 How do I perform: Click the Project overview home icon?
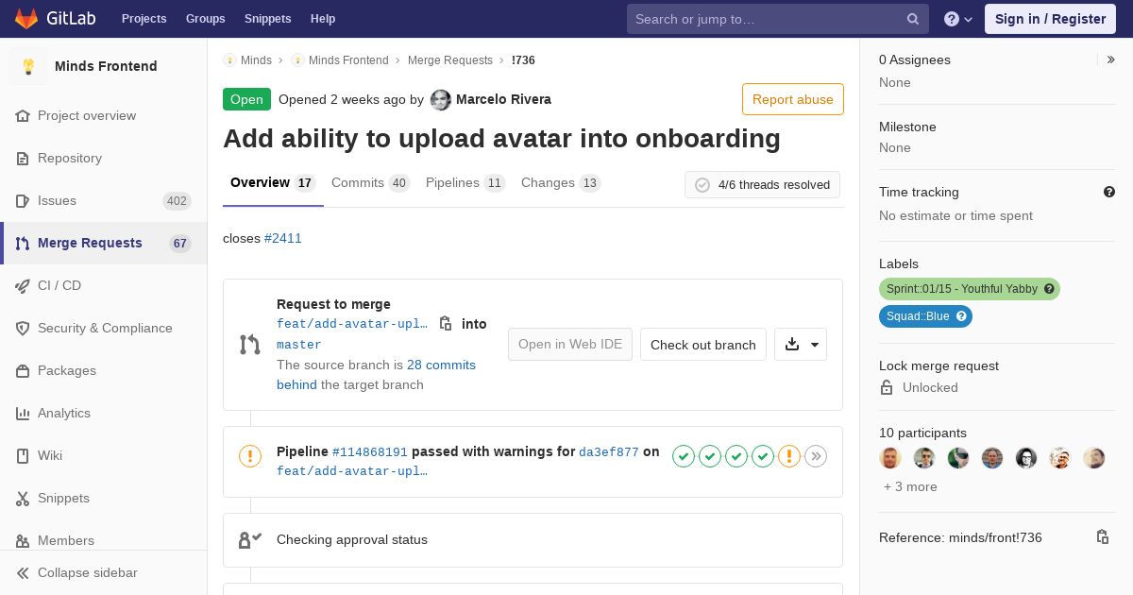coord(23,115)
